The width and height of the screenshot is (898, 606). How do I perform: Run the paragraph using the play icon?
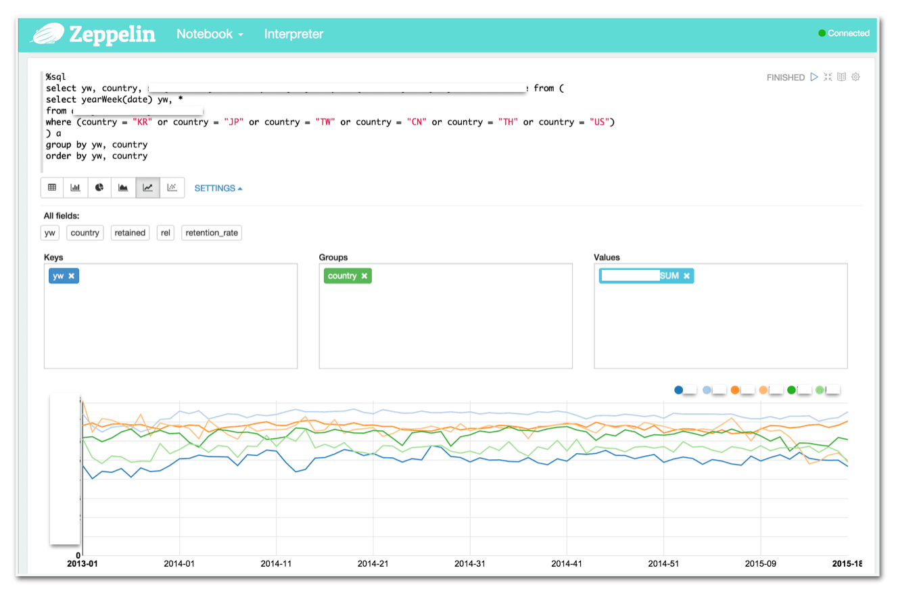(x=814, y=77)
